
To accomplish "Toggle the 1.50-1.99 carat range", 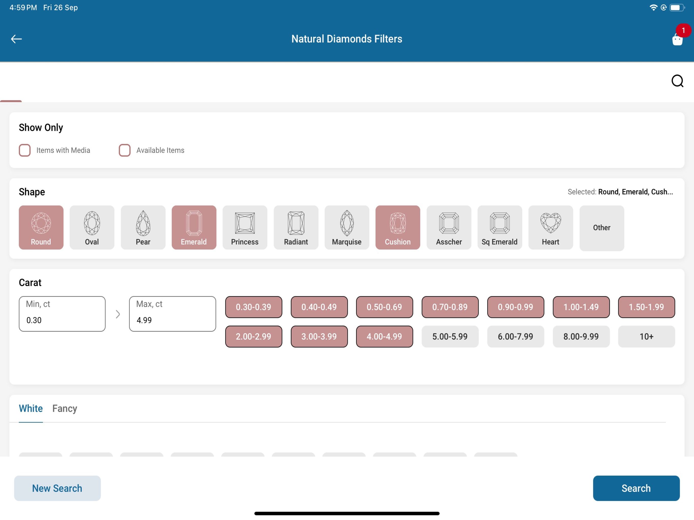I will pyautogui.click(x=646, y=307).
